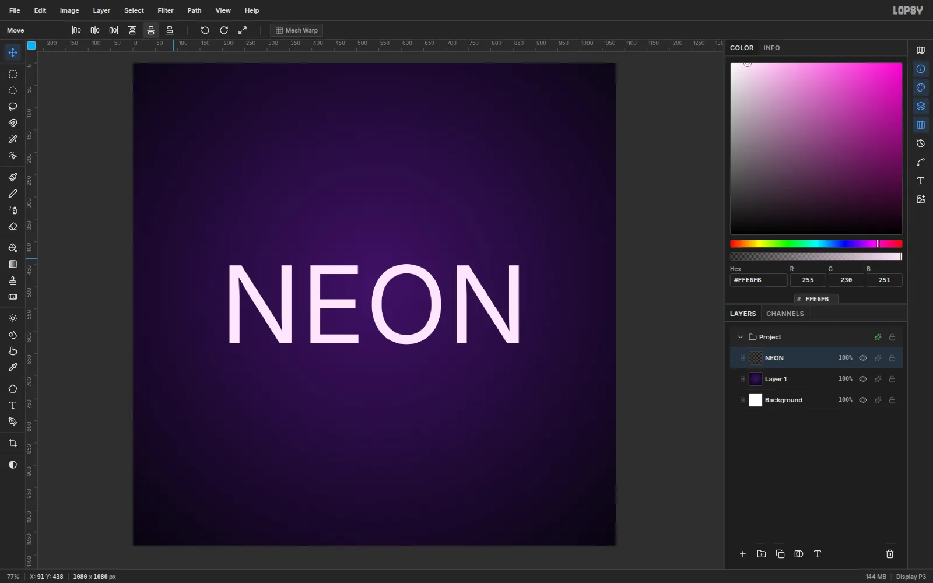Select the Lasso tool
The image size is (933, 583).
pyautogui.click(x=13, y=107)
